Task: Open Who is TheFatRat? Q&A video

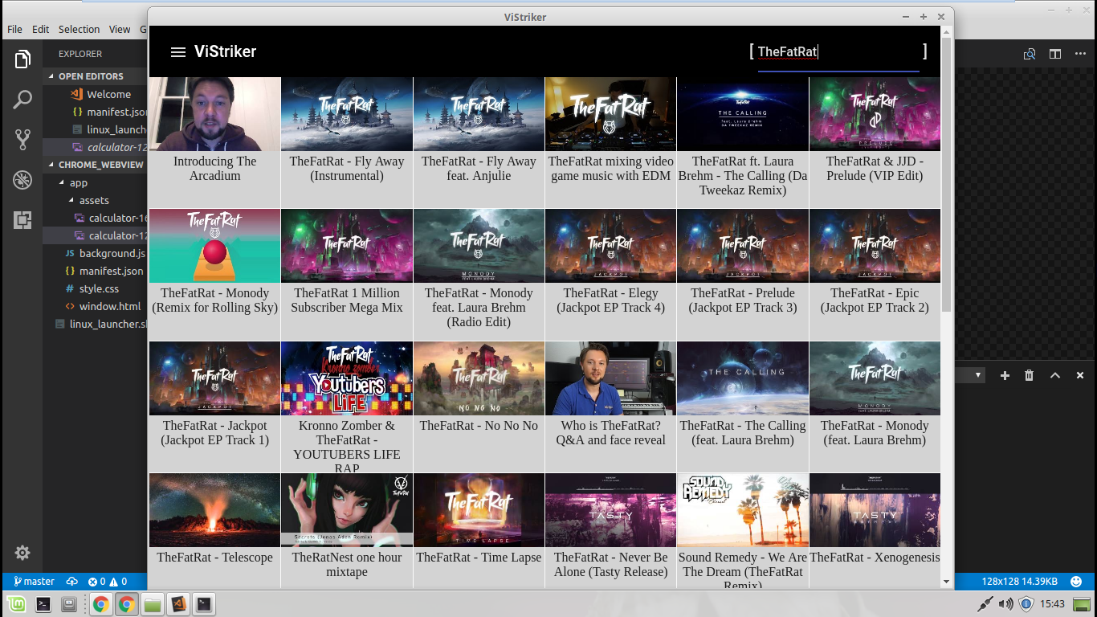Action: coord(610,378)
